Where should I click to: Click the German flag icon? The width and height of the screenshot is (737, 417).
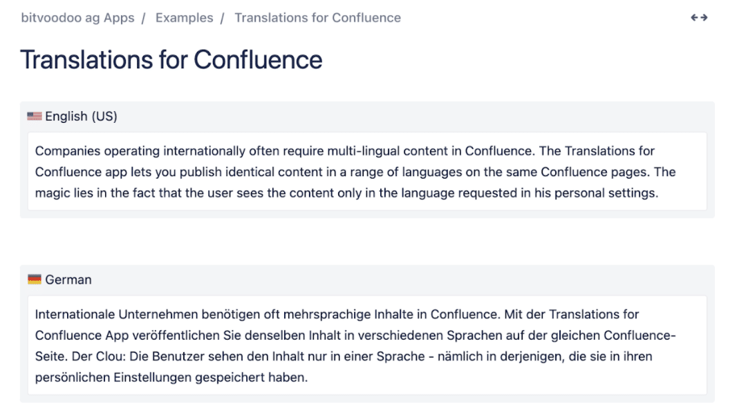pos(34,280)
